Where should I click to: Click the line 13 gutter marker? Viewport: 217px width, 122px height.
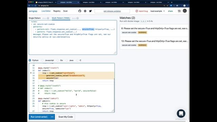pyautogui.click(x=31, y=73)
